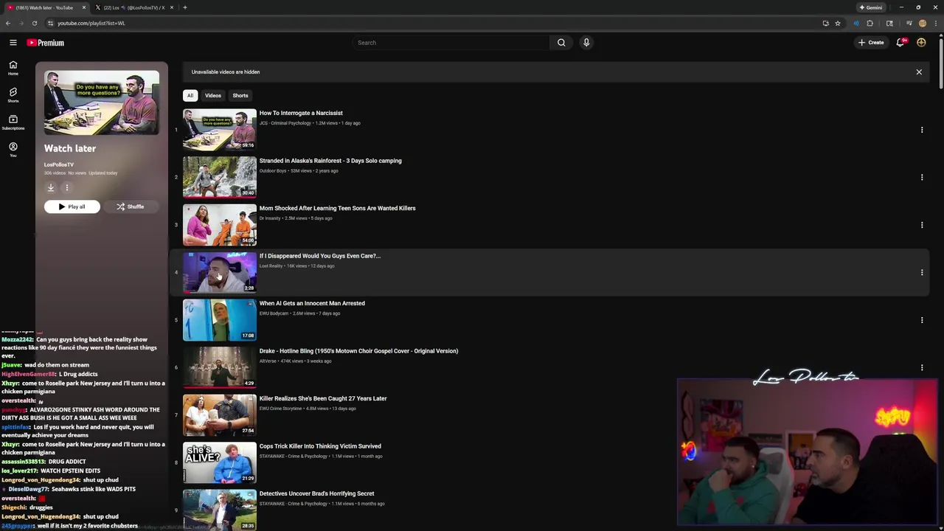Open video title If I Disappeared Would You Guys Even Care
The image size is (944, 531).
point(320,256)
